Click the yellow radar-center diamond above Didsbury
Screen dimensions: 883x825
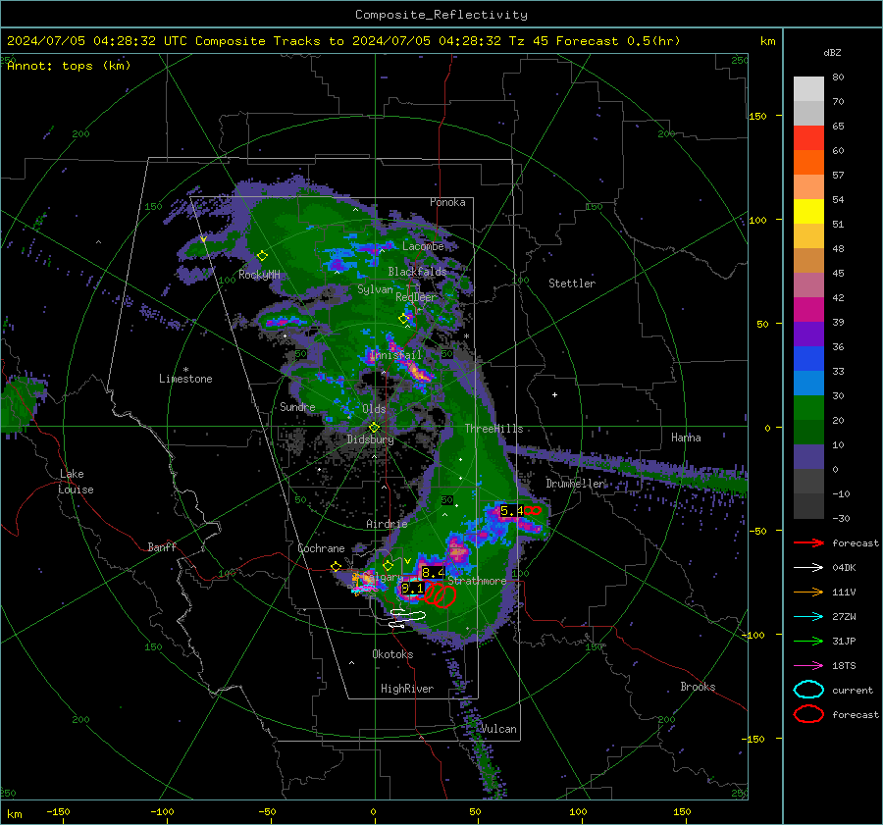tap(374, 428)
